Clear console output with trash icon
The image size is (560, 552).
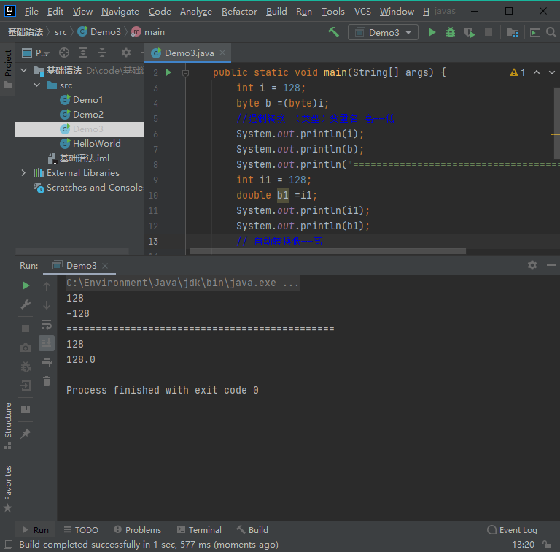click(47, 380)
